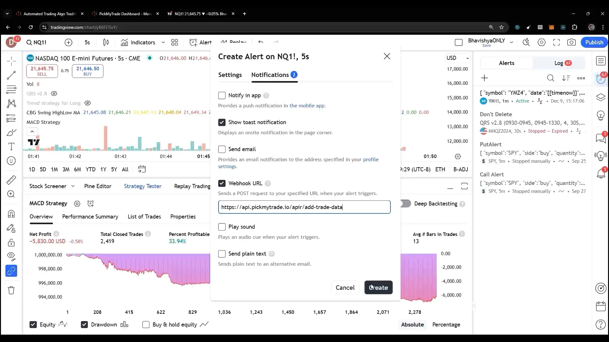Screen dimensions: 609x342
Task: Expand the Indicators favorites dropdown arrow
Action: click(x=163, y=42)
